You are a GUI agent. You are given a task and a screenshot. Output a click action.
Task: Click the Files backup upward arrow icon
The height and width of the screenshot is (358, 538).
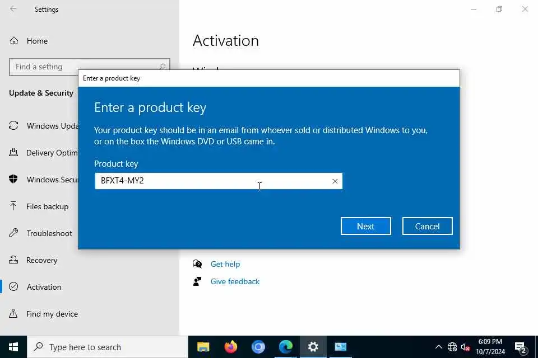pos(13,206)
